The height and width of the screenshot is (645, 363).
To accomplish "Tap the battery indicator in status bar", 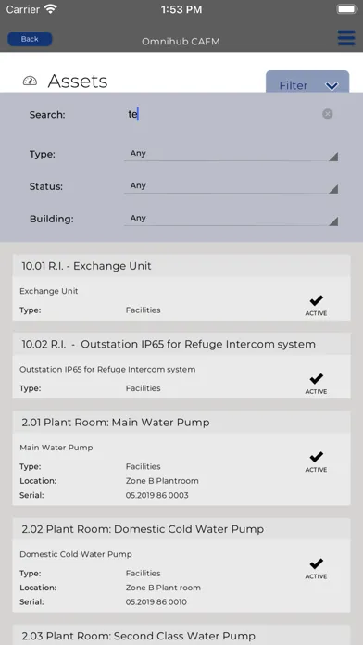I will pyautogui.click(x=347, y=9).
